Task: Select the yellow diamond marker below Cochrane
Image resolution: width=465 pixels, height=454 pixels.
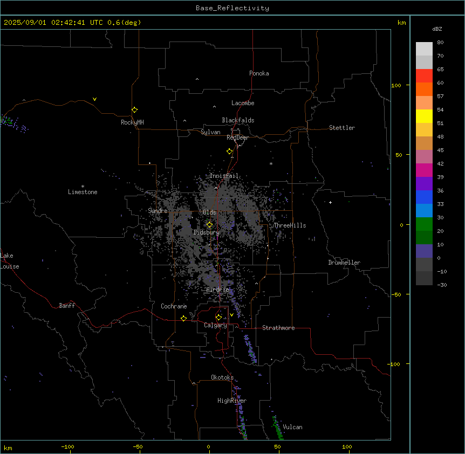Action: point(183,318)
